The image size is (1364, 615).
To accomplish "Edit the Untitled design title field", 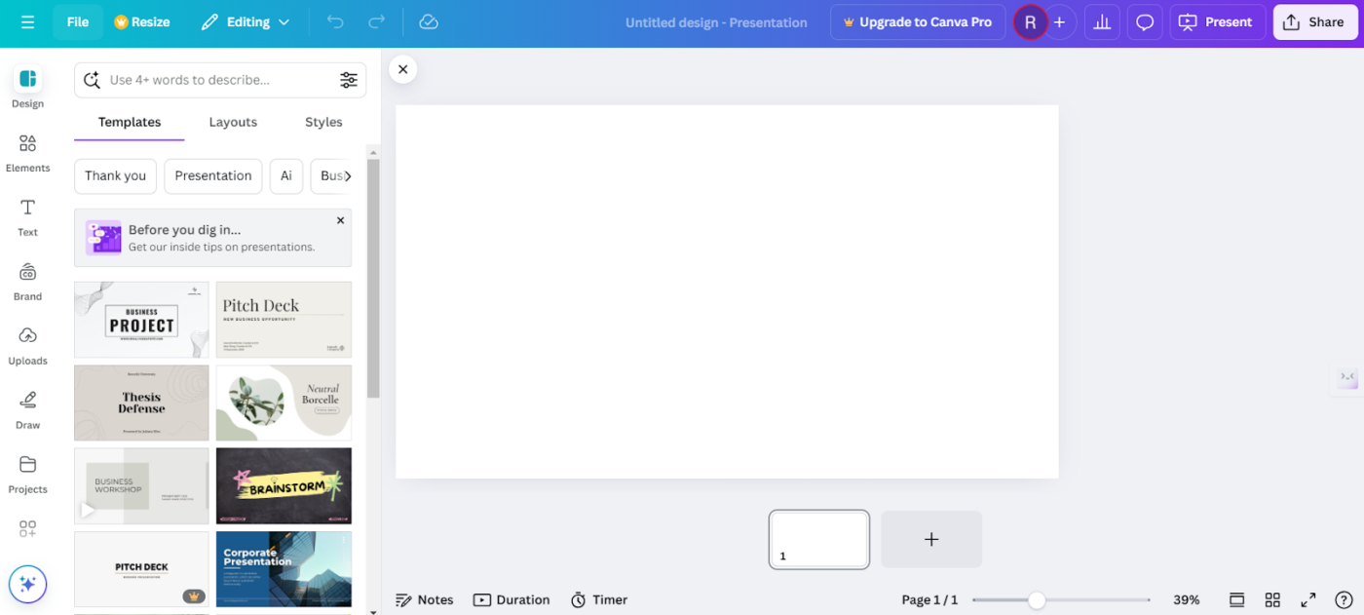I will 716,22.
